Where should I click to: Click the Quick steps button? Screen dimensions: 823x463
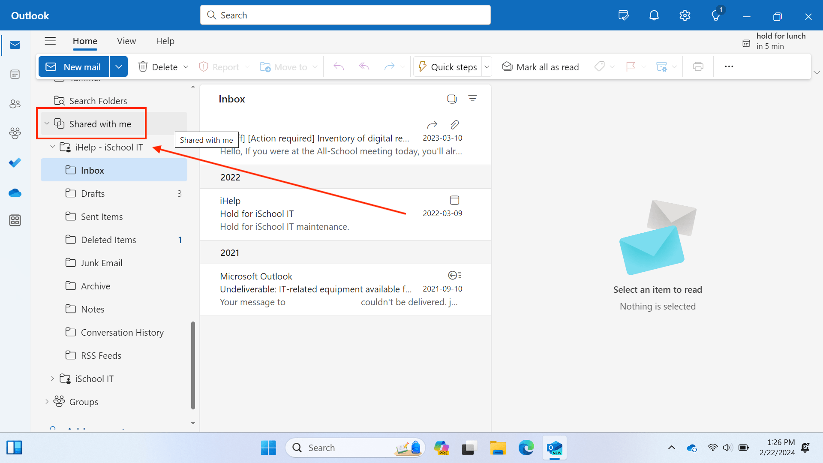448,67
